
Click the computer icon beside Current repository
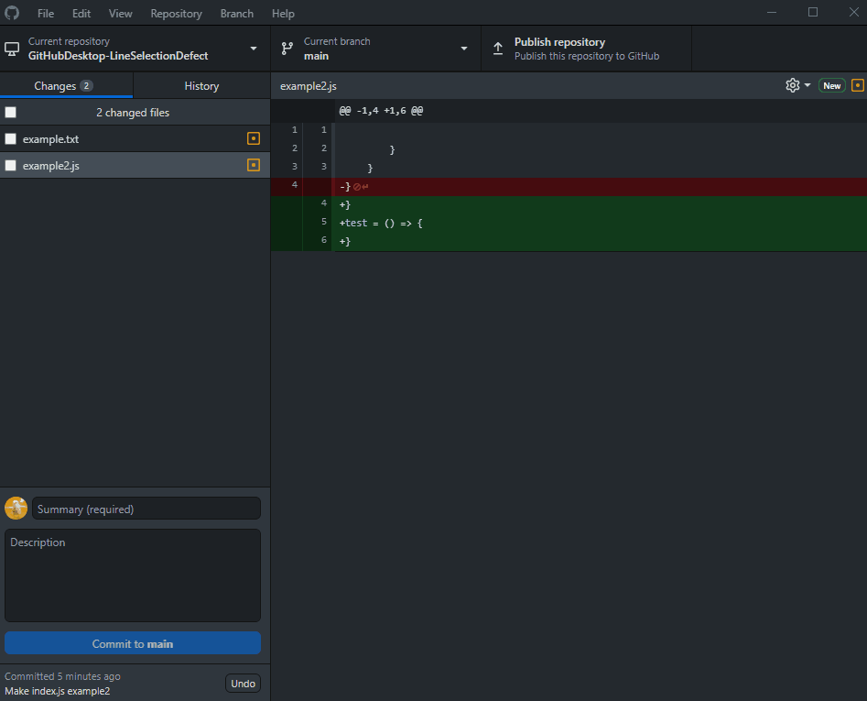(13, 48)
